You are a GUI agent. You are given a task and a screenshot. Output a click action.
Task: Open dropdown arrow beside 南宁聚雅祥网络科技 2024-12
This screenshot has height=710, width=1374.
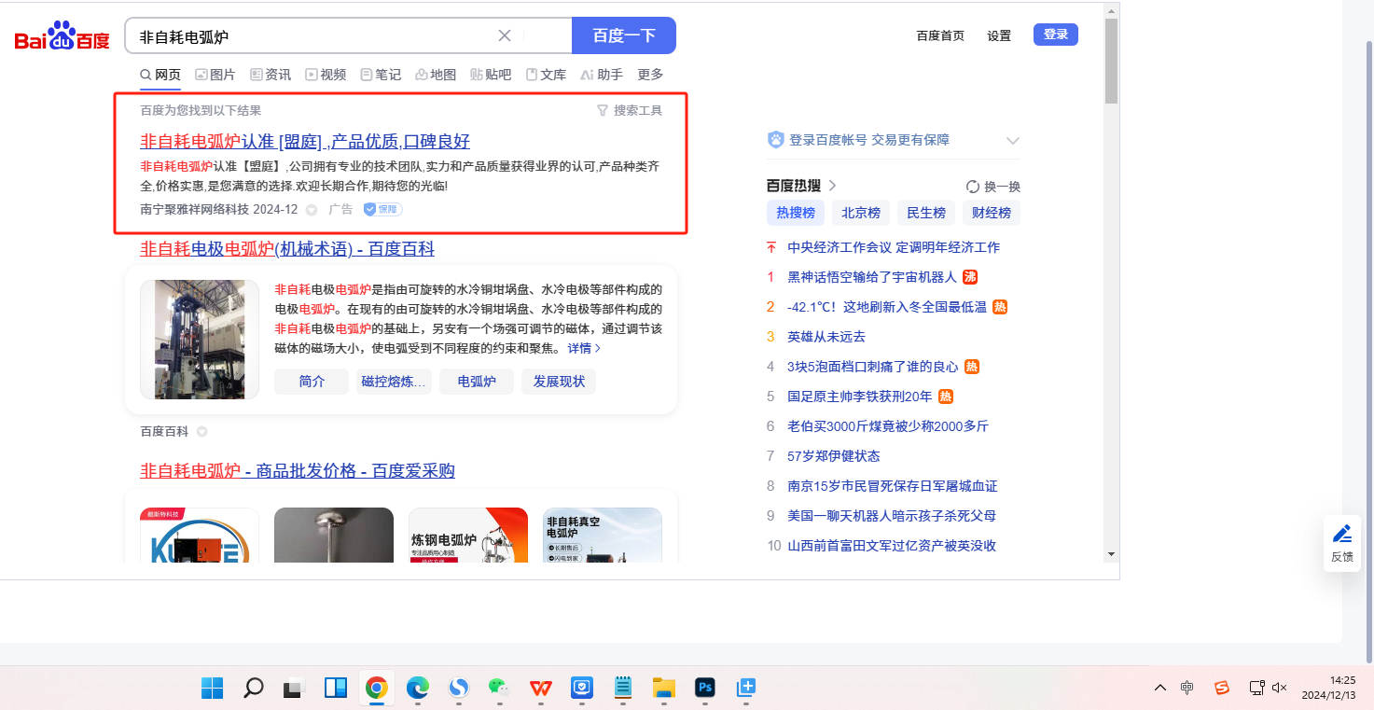(312, 210)
